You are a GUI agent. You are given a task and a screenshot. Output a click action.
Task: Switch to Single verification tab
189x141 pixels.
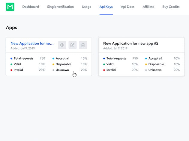coord(60,7)
